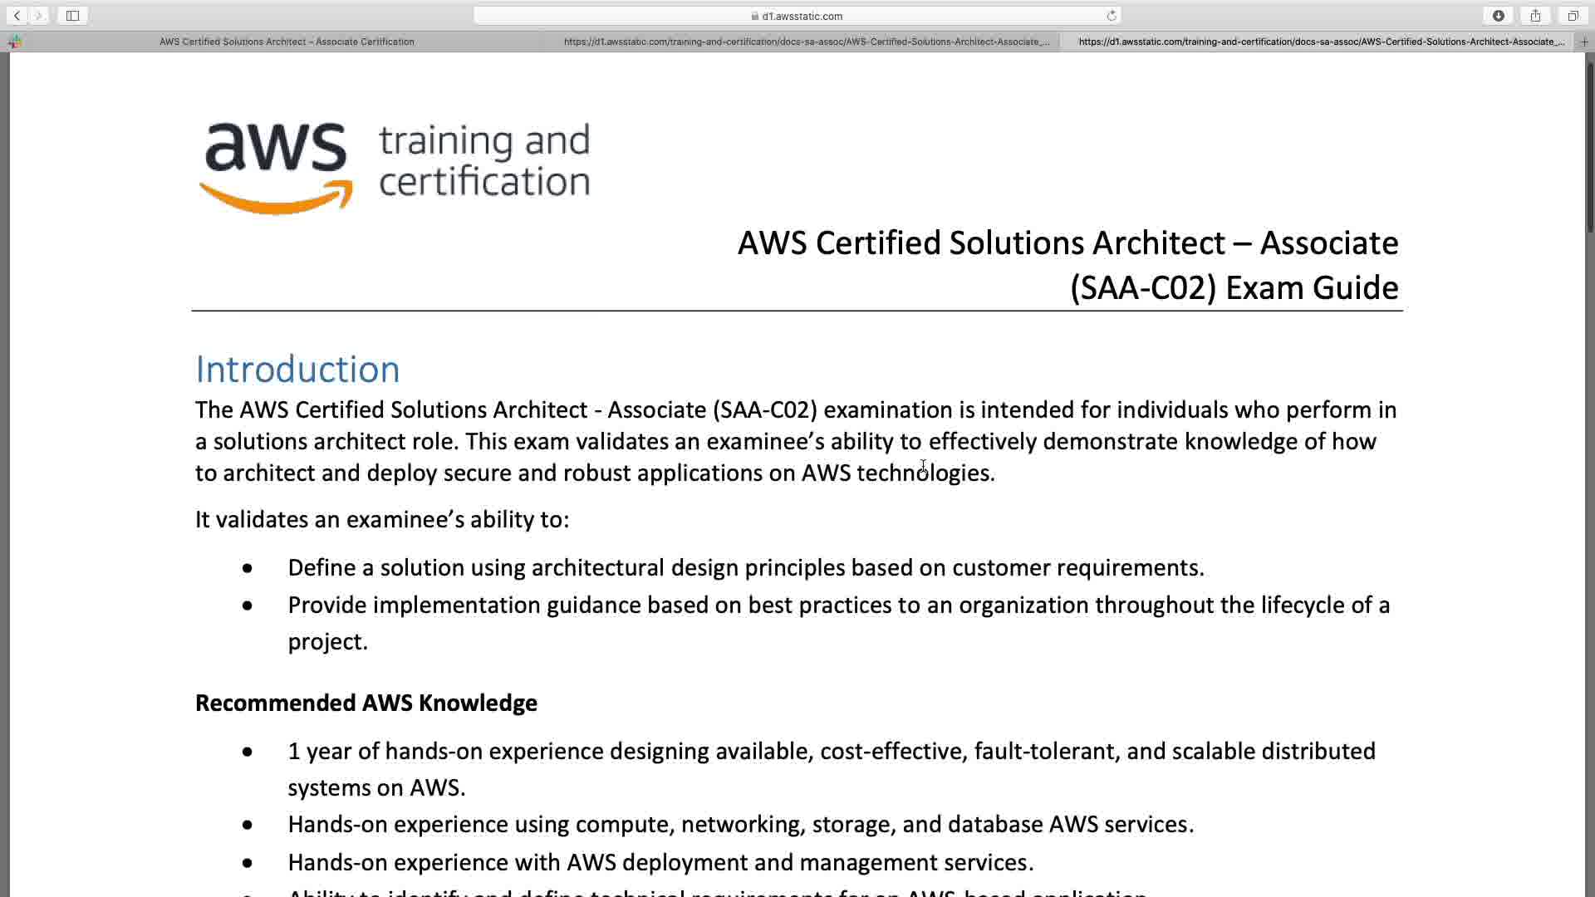Click the 'Define a solution' bullet text

click(745, 568)
